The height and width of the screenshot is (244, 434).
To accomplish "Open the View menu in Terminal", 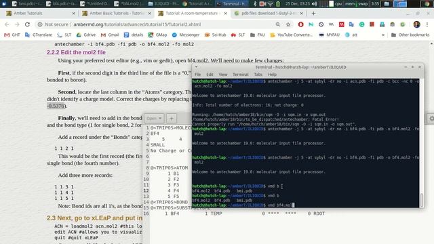I will click(x=223, y=75).
